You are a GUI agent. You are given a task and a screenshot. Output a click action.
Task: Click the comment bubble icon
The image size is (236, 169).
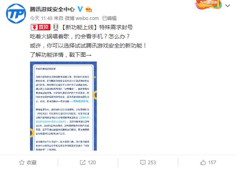coord(143,162)
